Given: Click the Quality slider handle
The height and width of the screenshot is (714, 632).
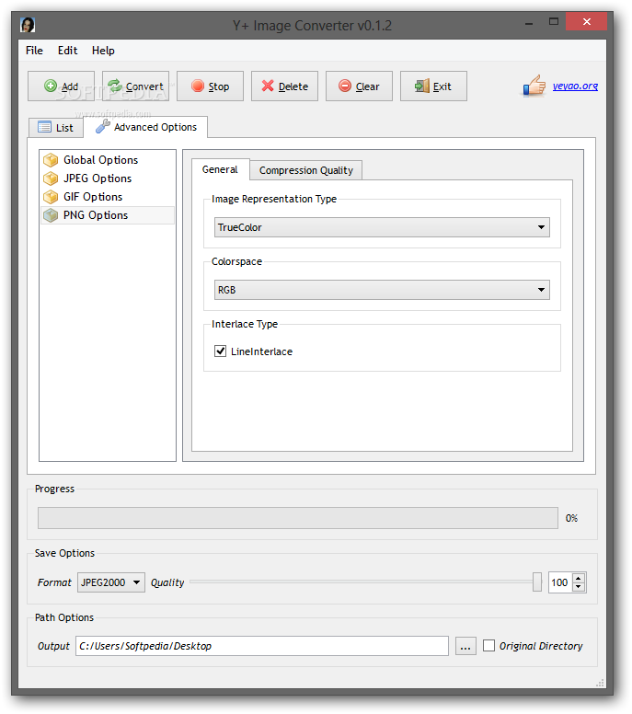Looking at the screenshot, I should pyautogui.click(x=537, y=582).
